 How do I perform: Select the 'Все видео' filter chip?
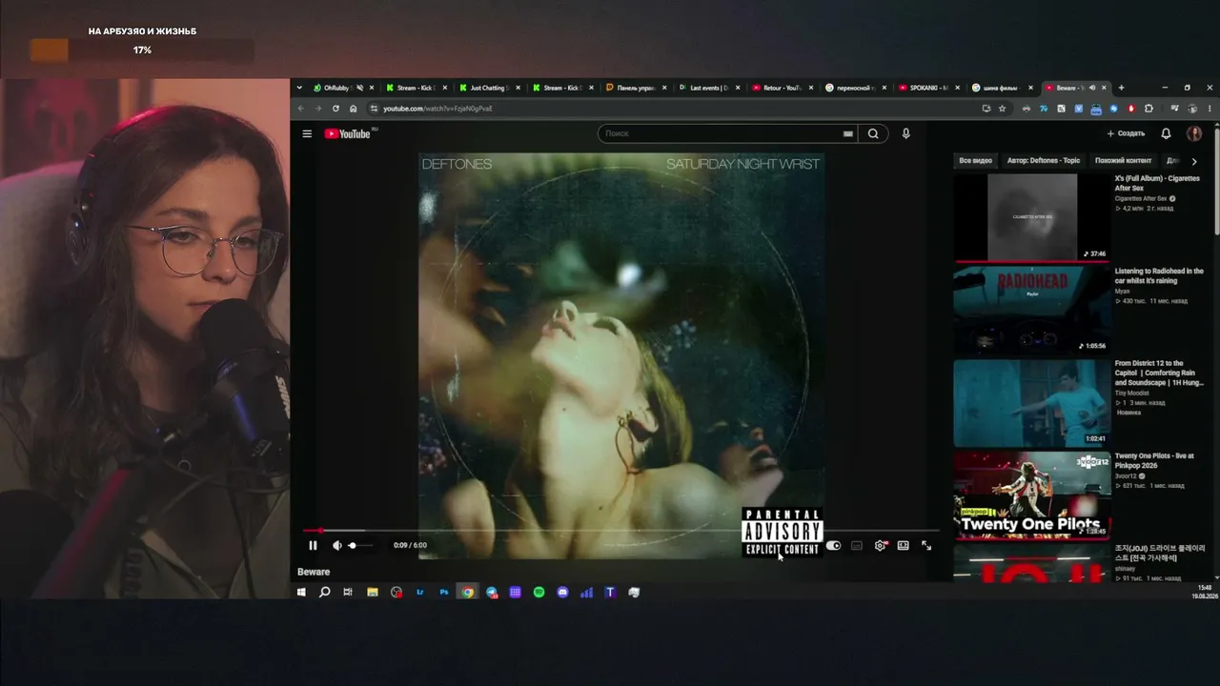975,161
